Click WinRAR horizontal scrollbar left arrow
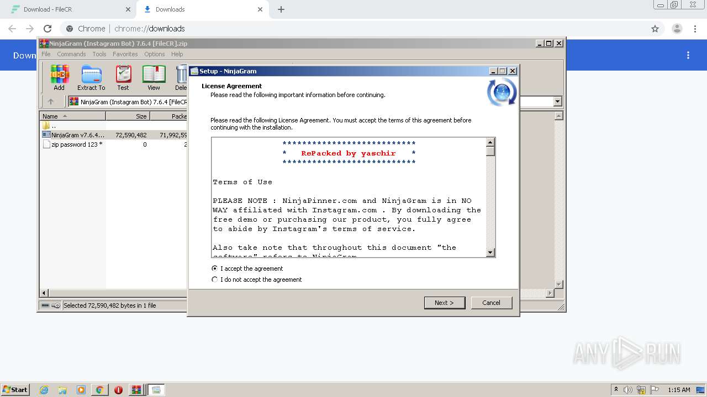This screenshot has width=707, height=397. click(44, 293)
